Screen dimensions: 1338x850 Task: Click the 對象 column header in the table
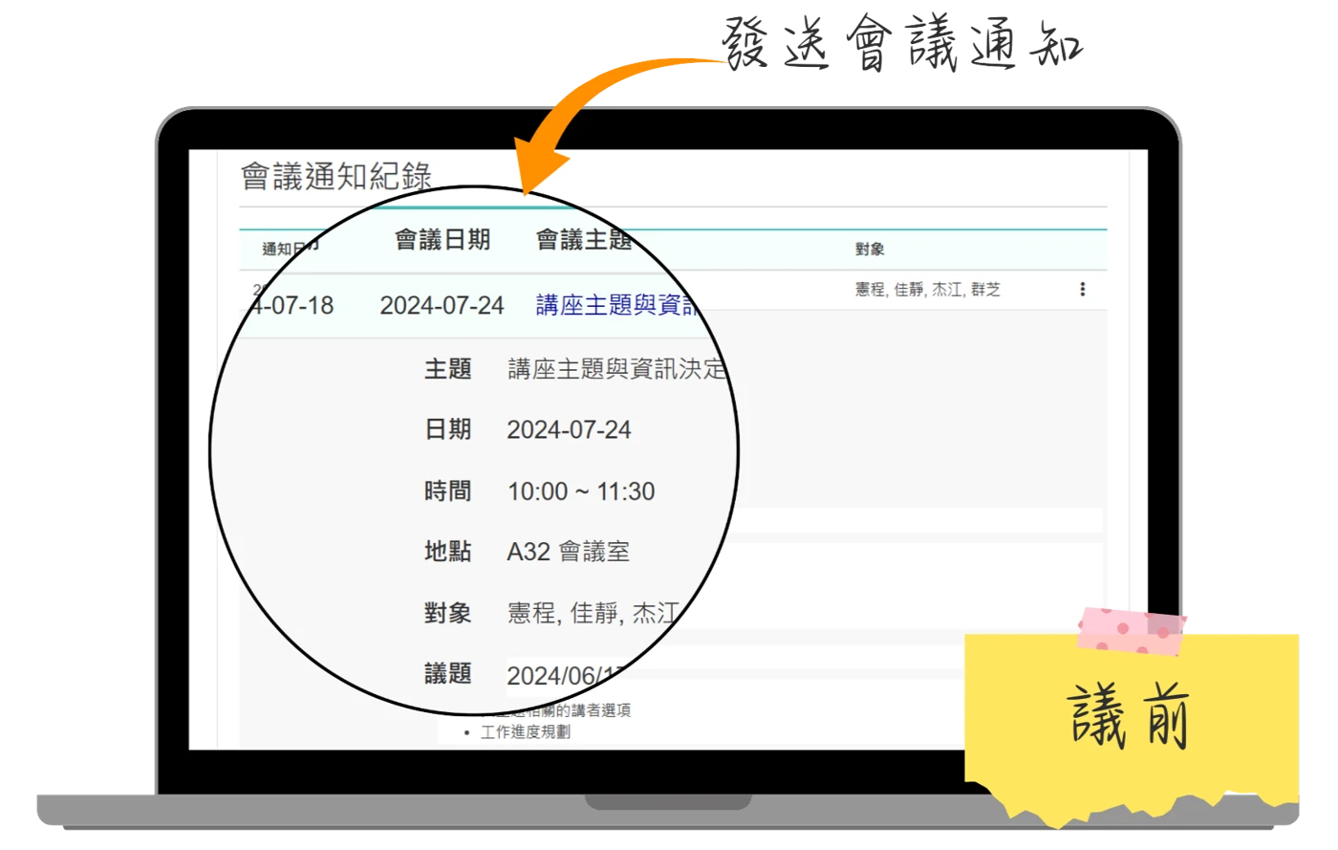[x=870, y=250]
